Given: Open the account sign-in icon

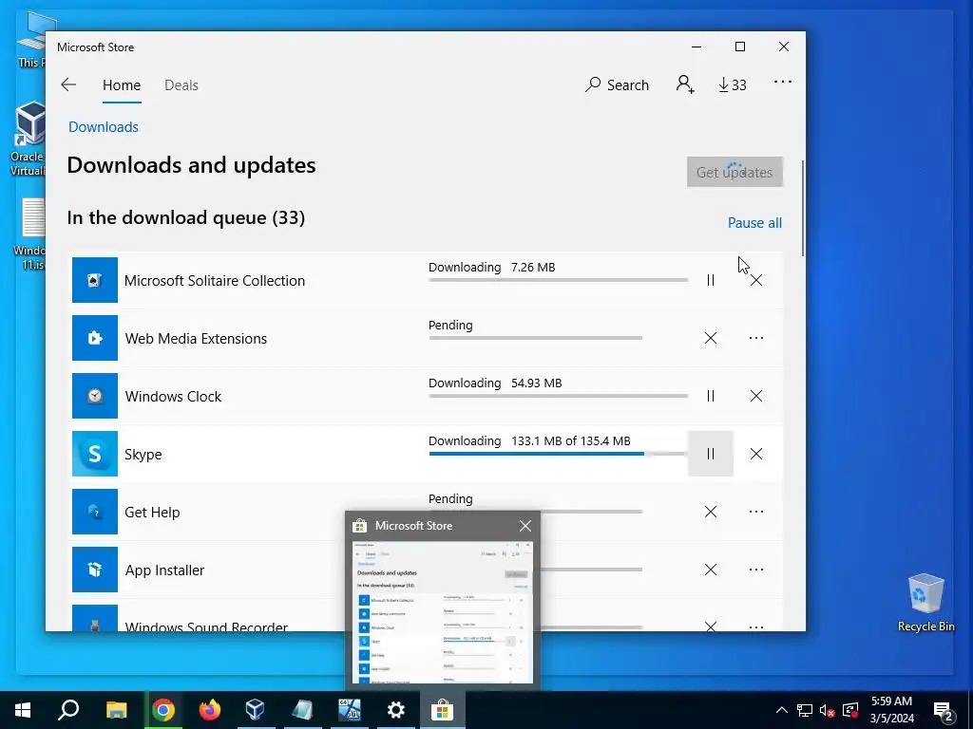Looking at the screenshot, I should 684,84.
